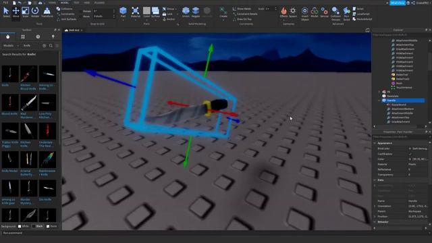Switch to the VIEW ribbon tab
Image resolution: width=432 pixels, height=243 pixels.
click(x=87, y=3)
